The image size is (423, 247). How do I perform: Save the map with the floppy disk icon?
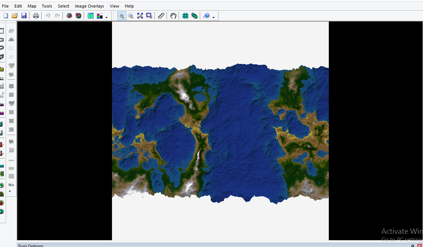coord(24,16)
